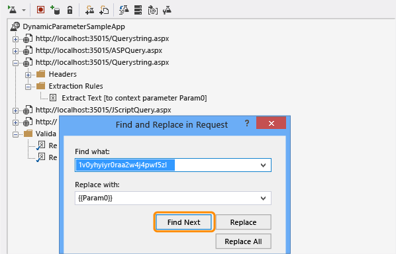
Task: Click the Valida folder icon
Action: click(28, 133)
